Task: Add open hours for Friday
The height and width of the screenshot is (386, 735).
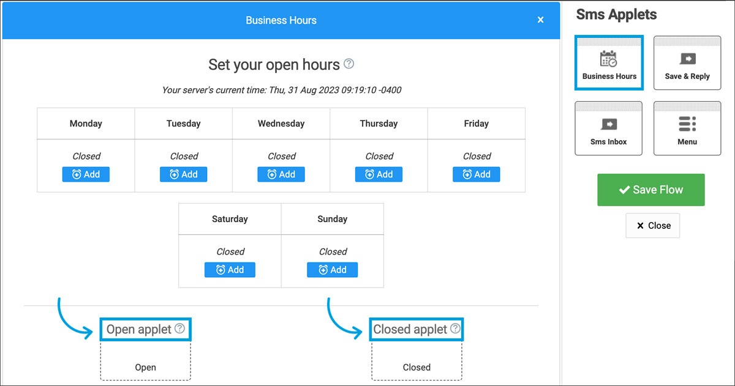Action: [477, 174]
